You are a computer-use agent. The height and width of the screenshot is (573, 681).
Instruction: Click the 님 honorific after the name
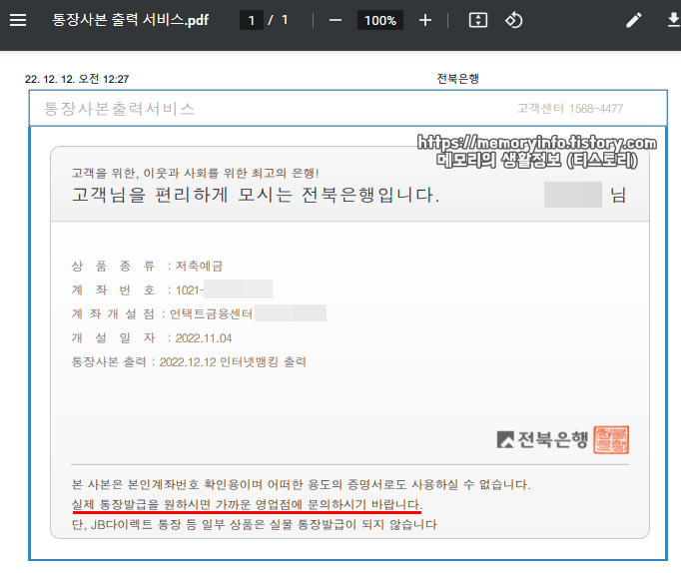[618, 195]
